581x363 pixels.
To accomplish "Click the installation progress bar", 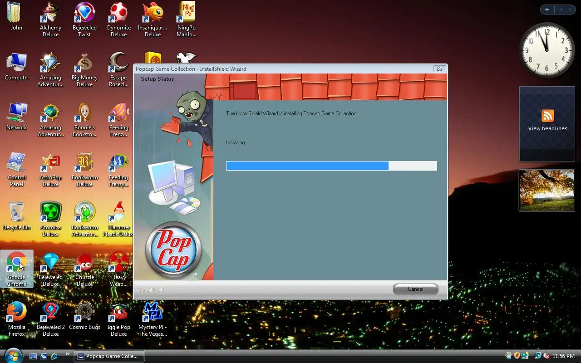I will 331,166.
